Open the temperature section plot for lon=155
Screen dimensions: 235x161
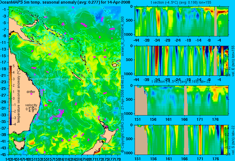click(181, 21)
